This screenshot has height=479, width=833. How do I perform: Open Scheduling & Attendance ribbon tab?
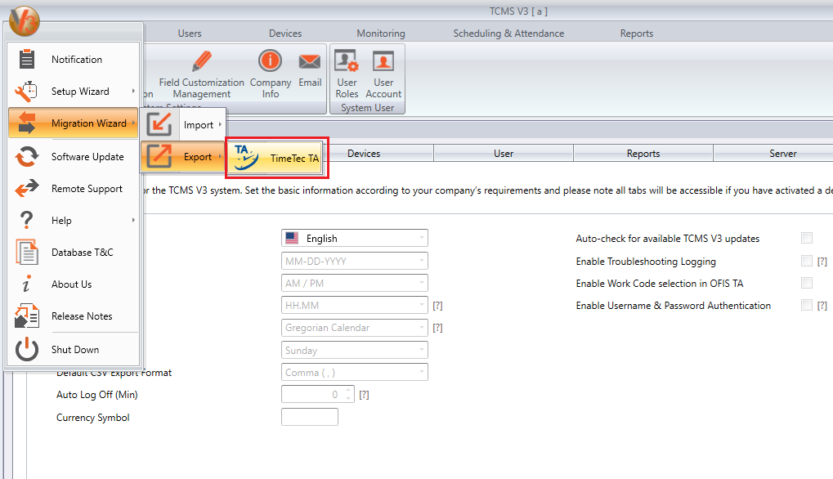tap(508, 33)
